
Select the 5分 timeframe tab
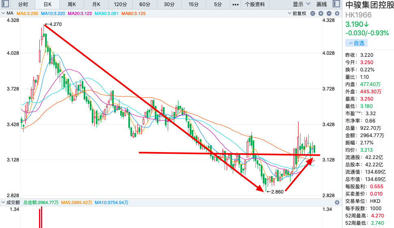(218, 4)
